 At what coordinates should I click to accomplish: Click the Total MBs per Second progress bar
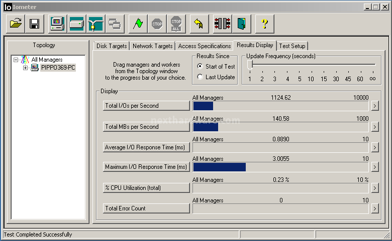[x=280, y=127]
